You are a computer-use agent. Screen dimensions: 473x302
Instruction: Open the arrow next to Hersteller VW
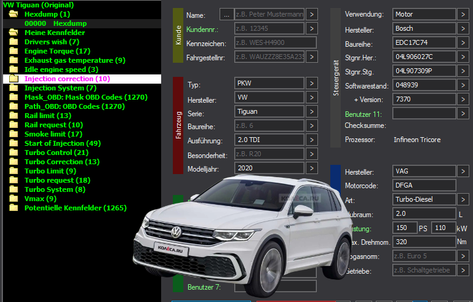click(x=312, y=97)
